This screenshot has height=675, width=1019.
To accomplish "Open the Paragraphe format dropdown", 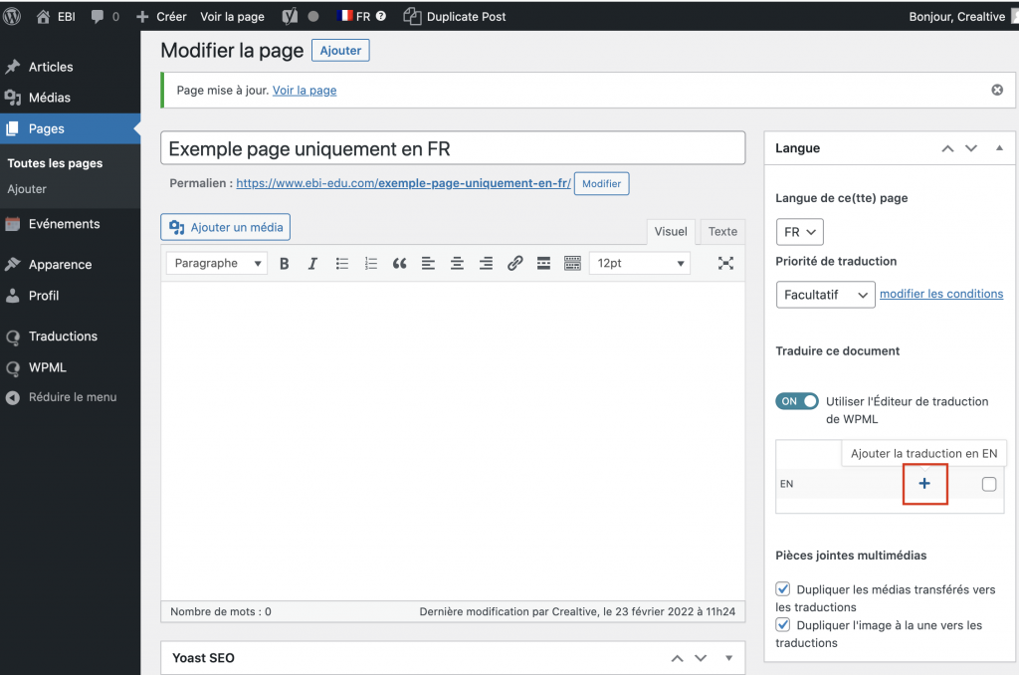I will point(217,264).
